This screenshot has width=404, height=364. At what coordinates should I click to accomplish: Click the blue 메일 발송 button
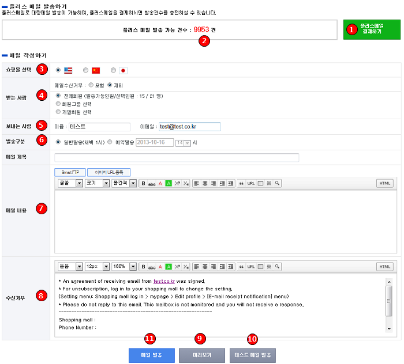click(151, 355)
